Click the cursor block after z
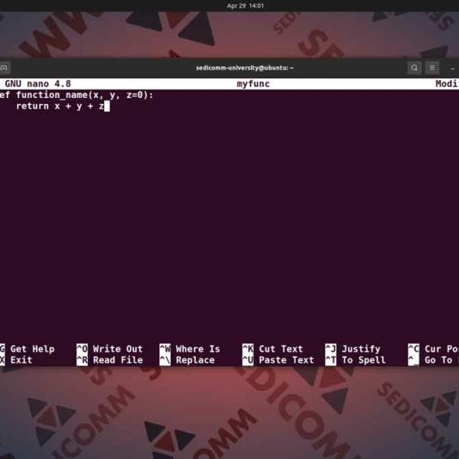Screen dimensions: 459x459 pos(107,106)
